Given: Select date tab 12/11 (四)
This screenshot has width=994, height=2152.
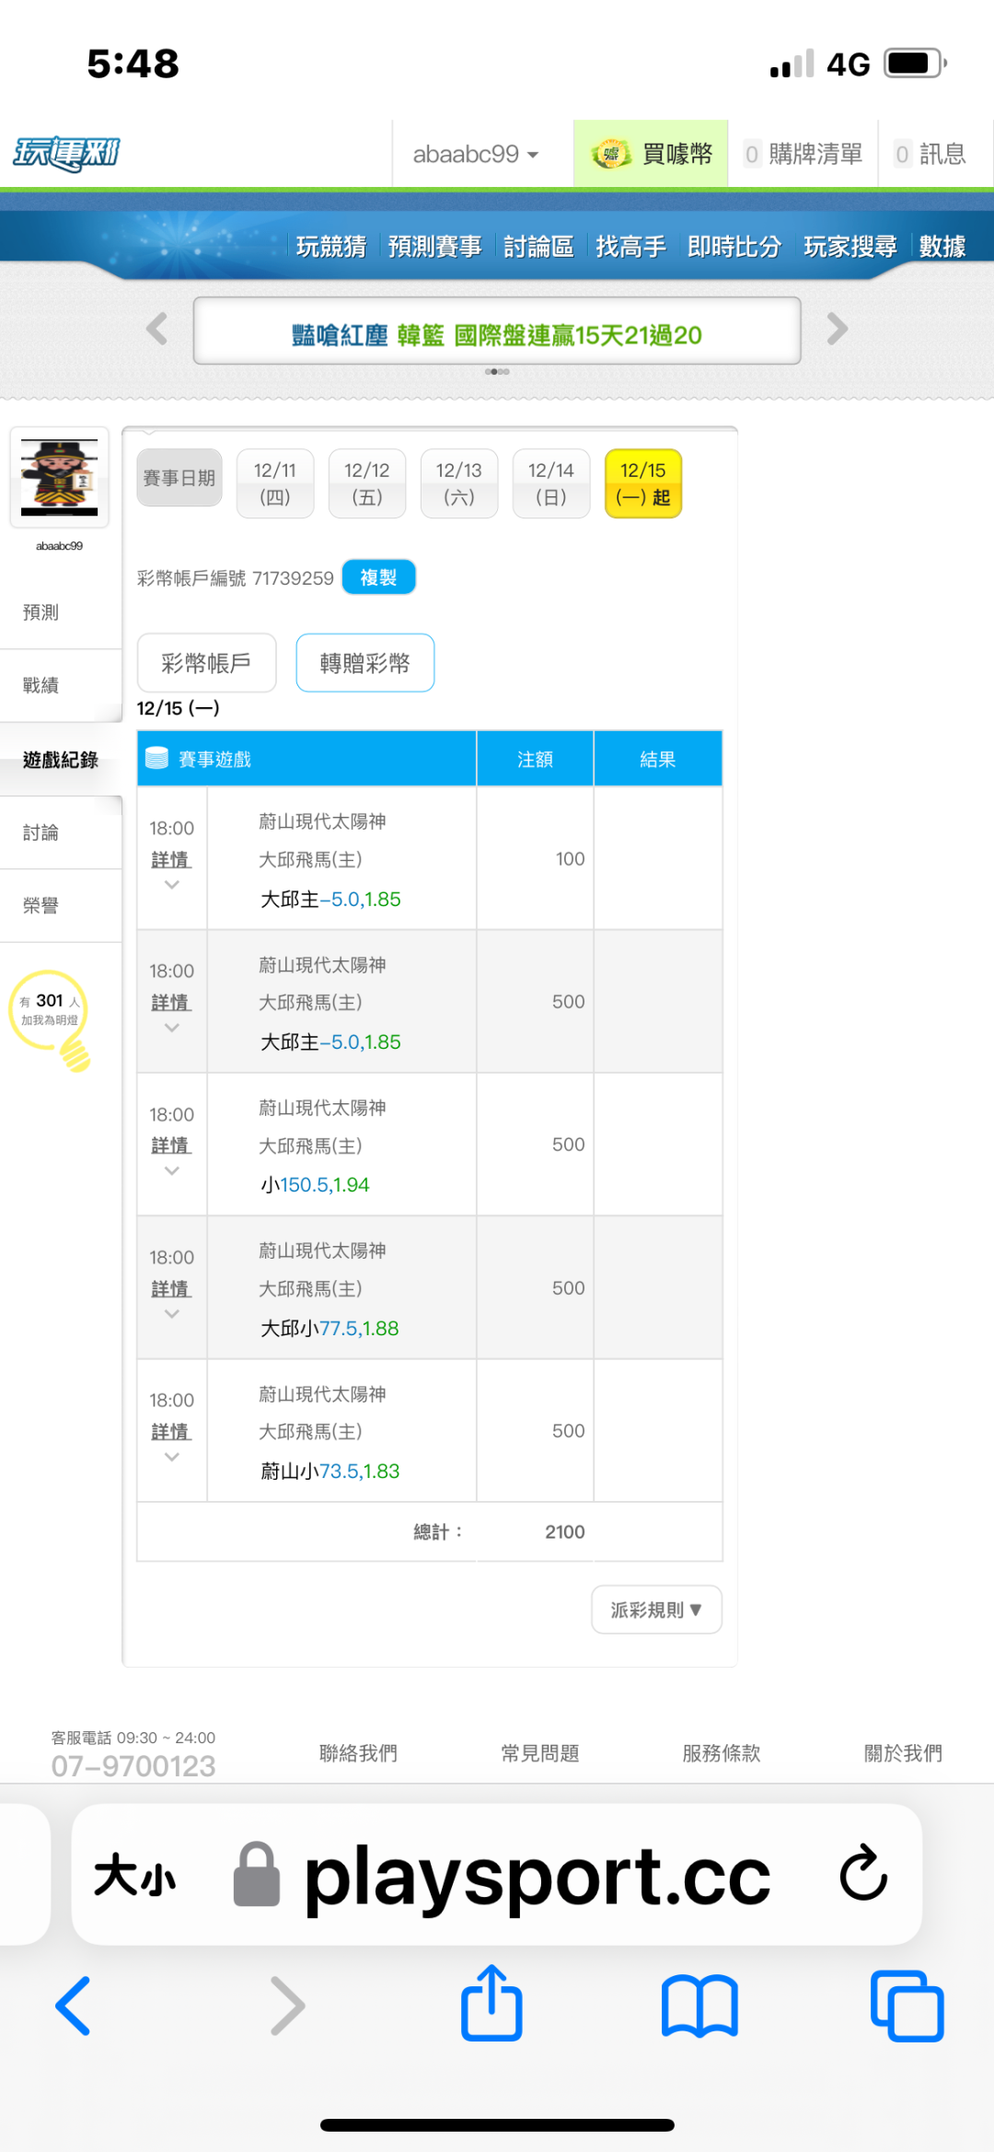Looking at the screenshot, I should click(275, 483).
